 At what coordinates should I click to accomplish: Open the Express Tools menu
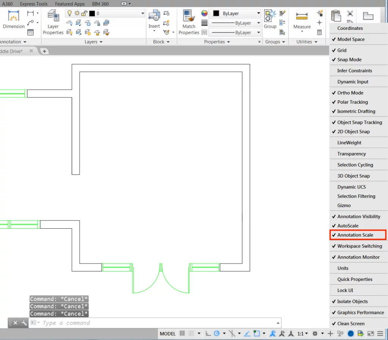33,4
